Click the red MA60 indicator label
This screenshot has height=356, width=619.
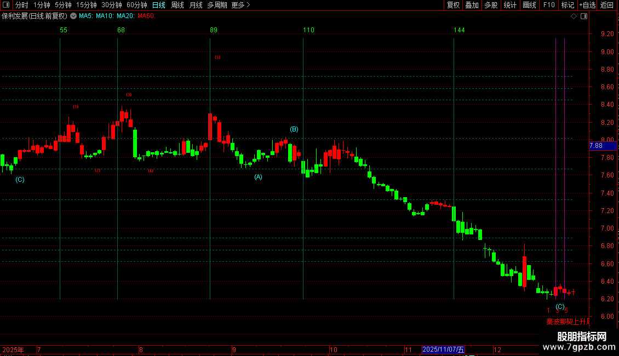pyautogui.click(x=146, y=16)
